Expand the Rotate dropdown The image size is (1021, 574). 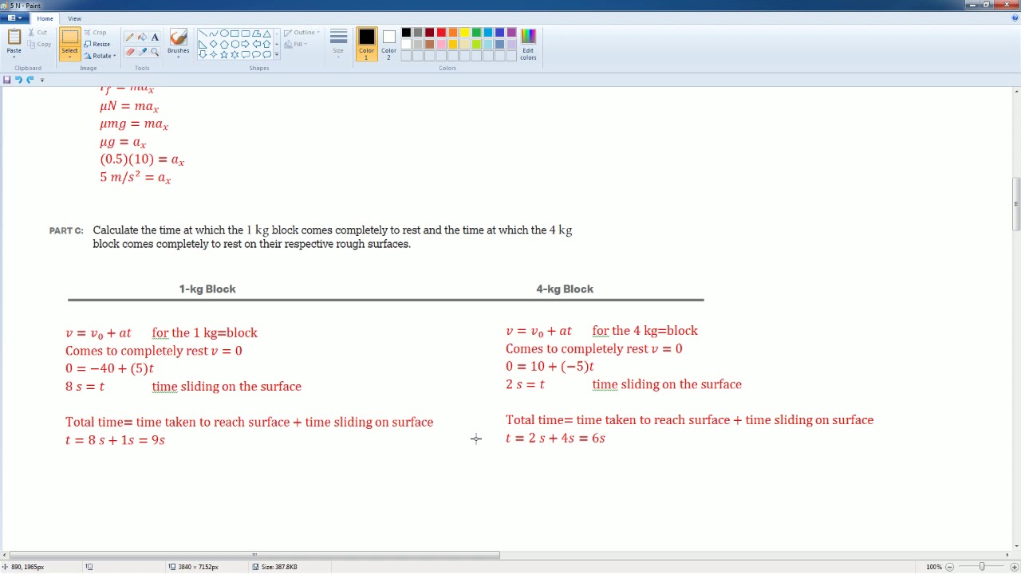coord(114,56)
